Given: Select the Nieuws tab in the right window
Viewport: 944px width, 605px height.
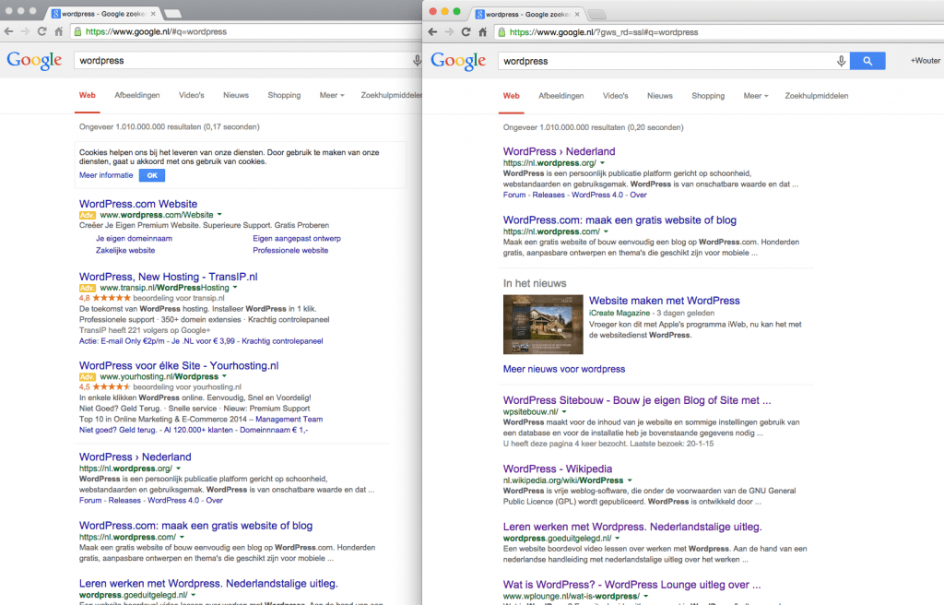Looking at the screenshot, I should [660, 96].
